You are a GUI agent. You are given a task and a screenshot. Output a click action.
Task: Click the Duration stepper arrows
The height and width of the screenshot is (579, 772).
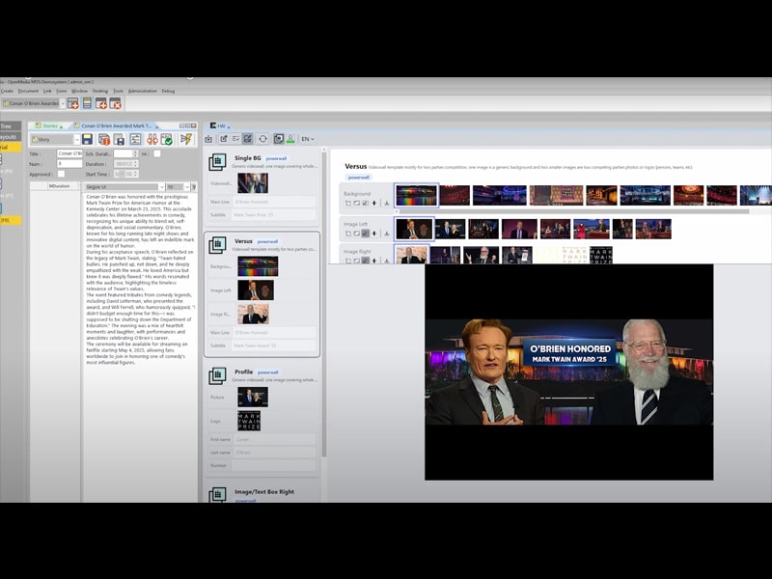tap(136, 163)
